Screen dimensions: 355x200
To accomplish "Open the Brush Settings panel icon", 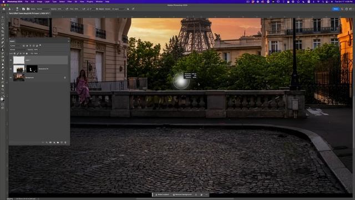I will click(23, 9).
